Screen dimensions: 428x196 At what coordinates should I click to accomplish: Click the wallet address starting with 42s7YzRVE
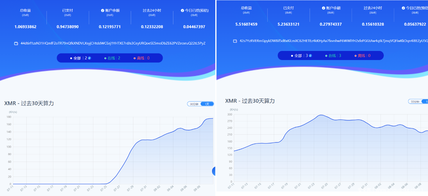[x=333, y=41]
